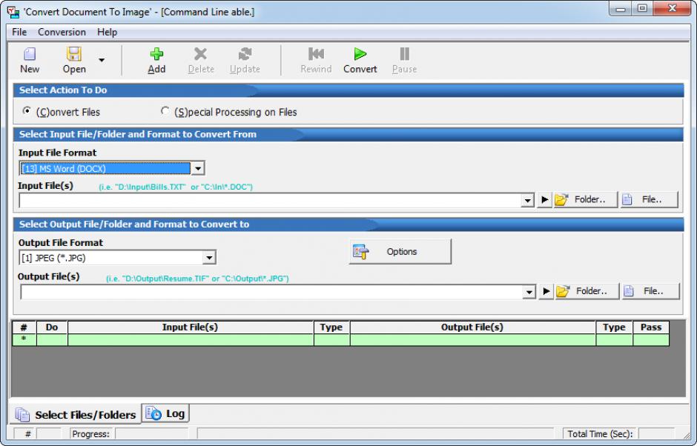Click the Pause toolbar icon
697x446 pixels.
coord(404,55)
